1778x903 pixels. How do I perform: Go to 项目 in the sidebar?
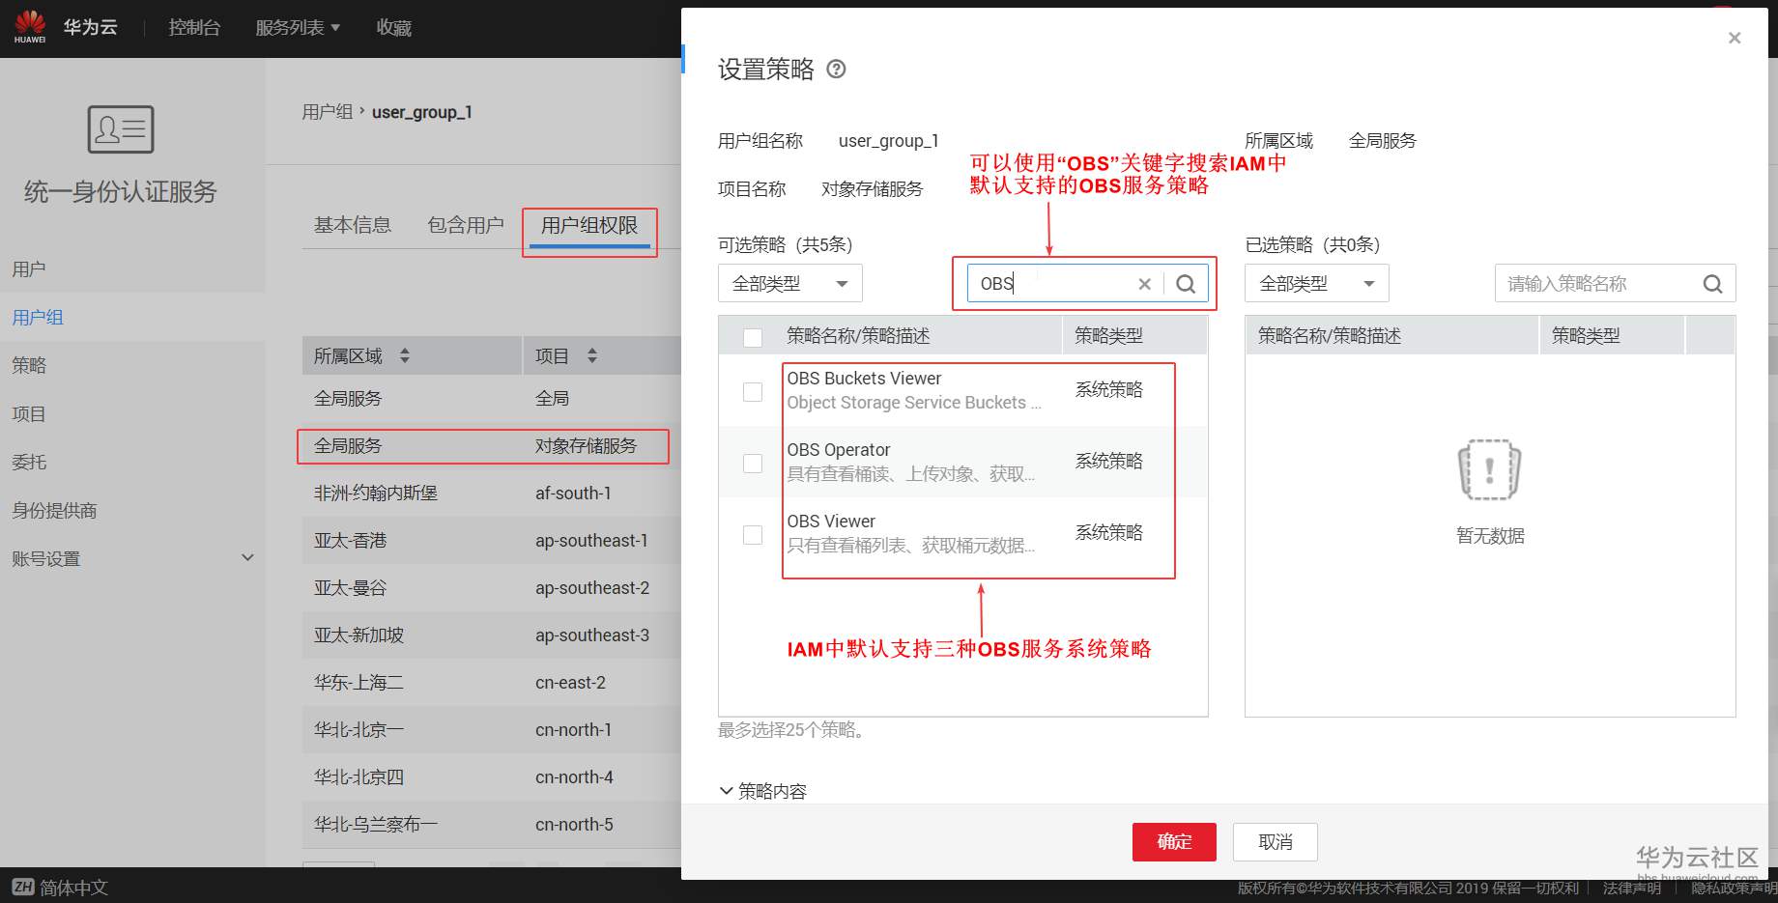[x=29, y=414]
